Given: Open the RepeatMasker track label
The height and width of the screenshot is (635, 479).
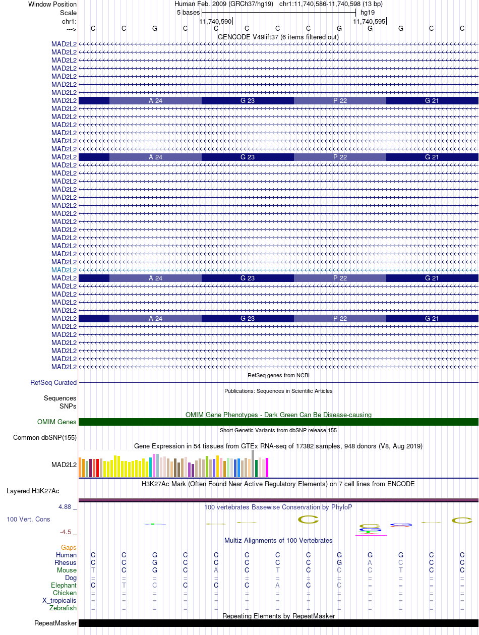Looking at the screenshot, I should point(55,623).
